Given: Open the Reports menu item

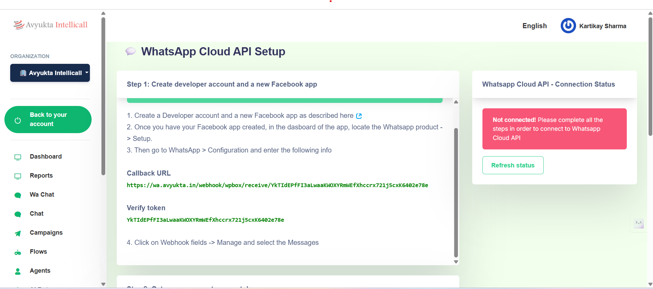Looking at the screenshot, I should (41, 176).
